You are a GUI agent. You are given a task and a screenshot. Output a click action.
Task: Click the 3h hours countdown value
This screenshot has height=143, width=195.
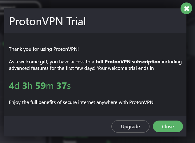click(x=27, y=85)
